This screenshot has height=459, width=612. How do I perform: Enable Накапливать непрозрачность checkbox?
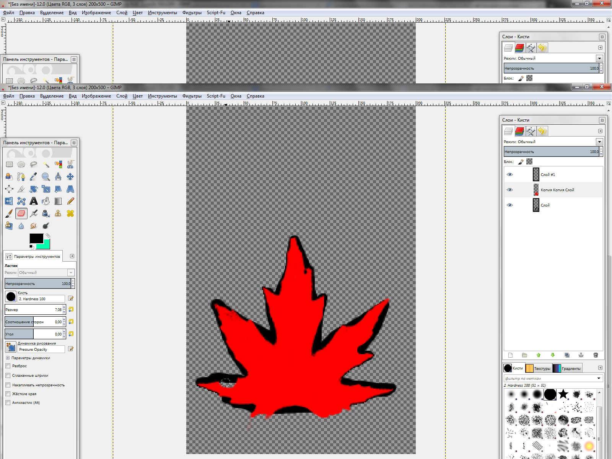(8, 385)
